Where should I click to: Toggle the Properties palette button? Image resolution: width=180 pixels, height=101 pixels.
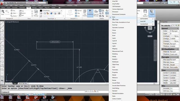point(90,13)
